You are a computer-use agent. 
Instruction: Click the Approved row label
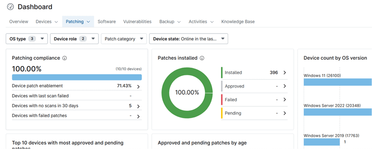[235, 86]
